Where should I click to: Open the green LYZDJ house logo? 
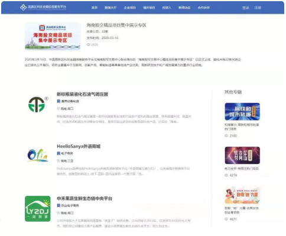click(x=38, y=209)
